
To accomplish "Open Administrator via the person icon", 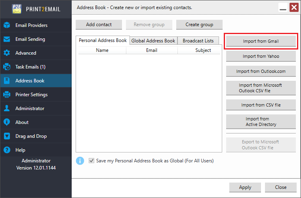I will [x=7, y=108].
